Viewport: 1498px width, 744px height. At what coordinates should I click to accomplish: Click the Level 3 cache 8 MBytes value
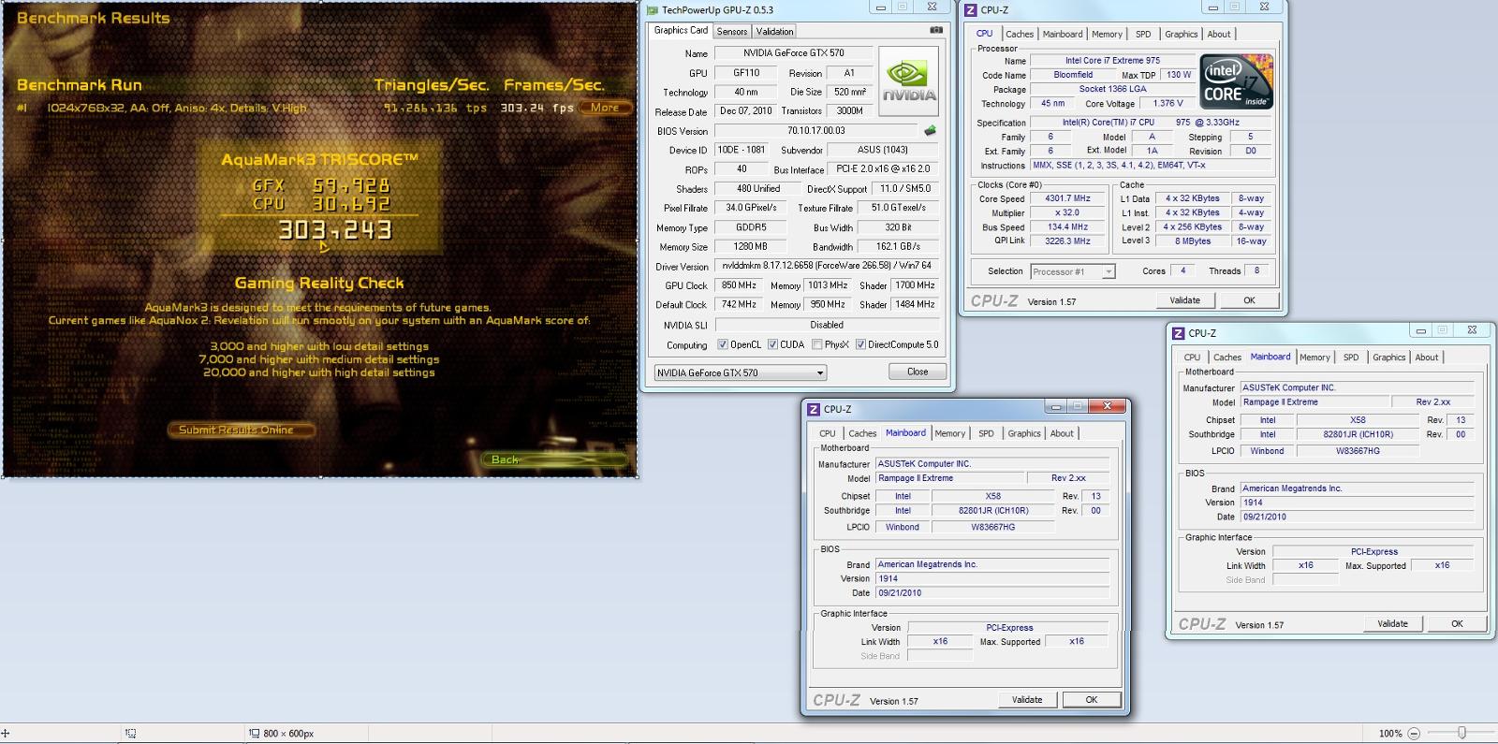(x=1193, y=241)
